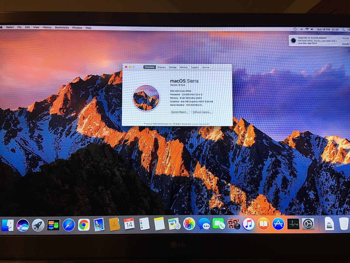
Task: Click the Mac mini (Late 2012) text
Action: (181, 91)
